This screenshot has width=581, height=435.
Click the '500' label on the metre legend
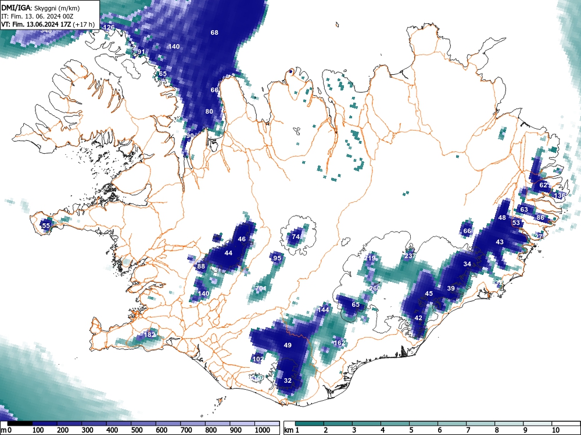137,430
